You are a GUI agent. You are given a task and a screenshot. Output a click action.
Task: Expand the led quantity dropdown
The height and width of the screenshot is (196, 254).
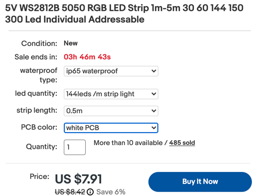point(111,94)
